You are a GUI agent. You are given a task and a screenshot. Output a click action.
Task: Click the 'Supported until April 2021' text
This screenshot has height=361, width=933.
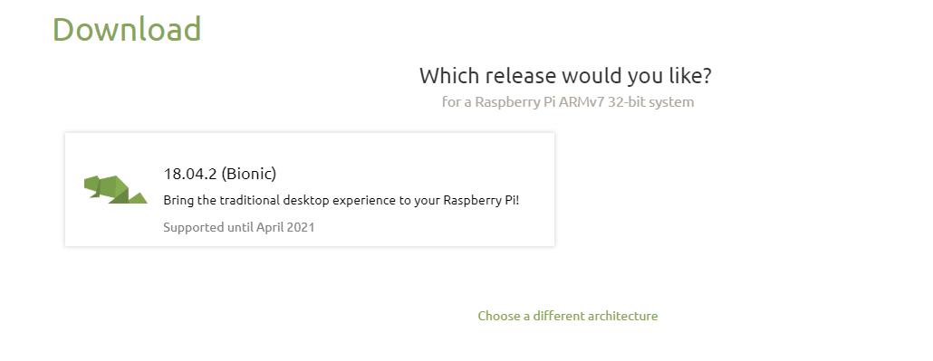tap(238, 227)
